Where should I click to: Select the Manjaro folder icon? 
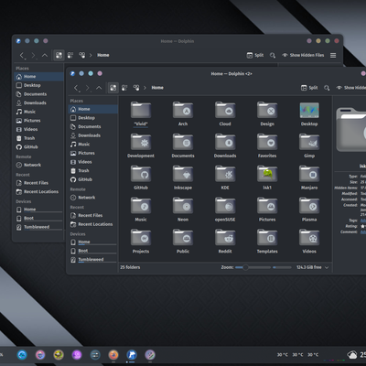pos(309,174)
